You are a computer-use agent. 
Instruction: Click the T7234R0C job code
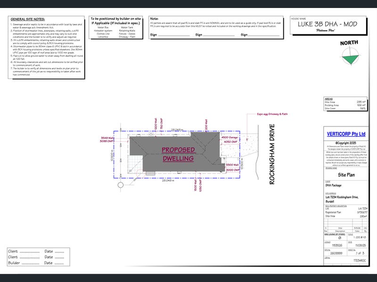click(x=360, y=260)
